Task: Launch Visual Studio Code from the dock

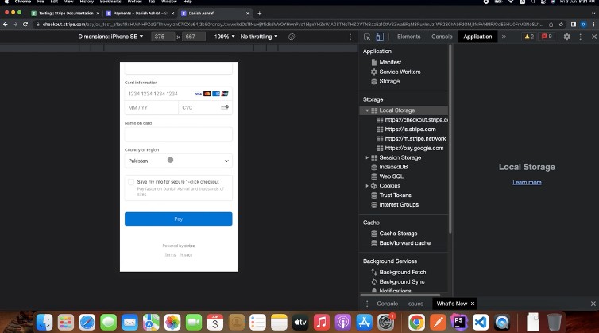Action: point(480,322)
